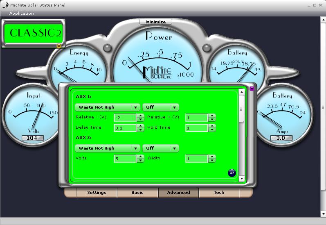Click the Energy gauge dial
326x225 pixels.
[x=78, y=65]
